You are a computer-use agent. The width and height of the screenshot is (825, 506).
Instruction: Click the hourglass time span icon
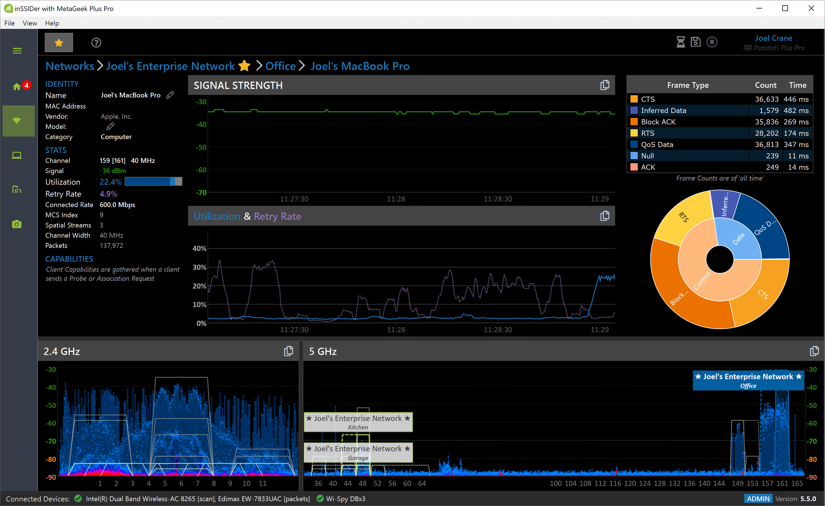pyautogui.click(x=681, y=42)
